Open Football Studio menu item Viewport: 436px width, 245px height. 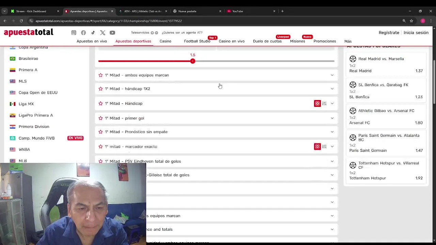click(x=197, y=41)
